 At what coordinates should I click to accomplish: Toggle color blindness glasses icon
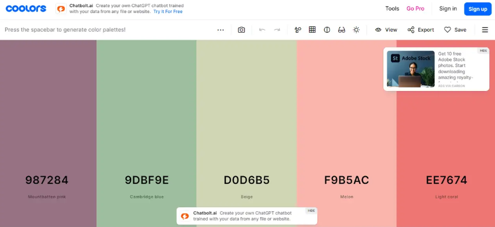[342, 30]
